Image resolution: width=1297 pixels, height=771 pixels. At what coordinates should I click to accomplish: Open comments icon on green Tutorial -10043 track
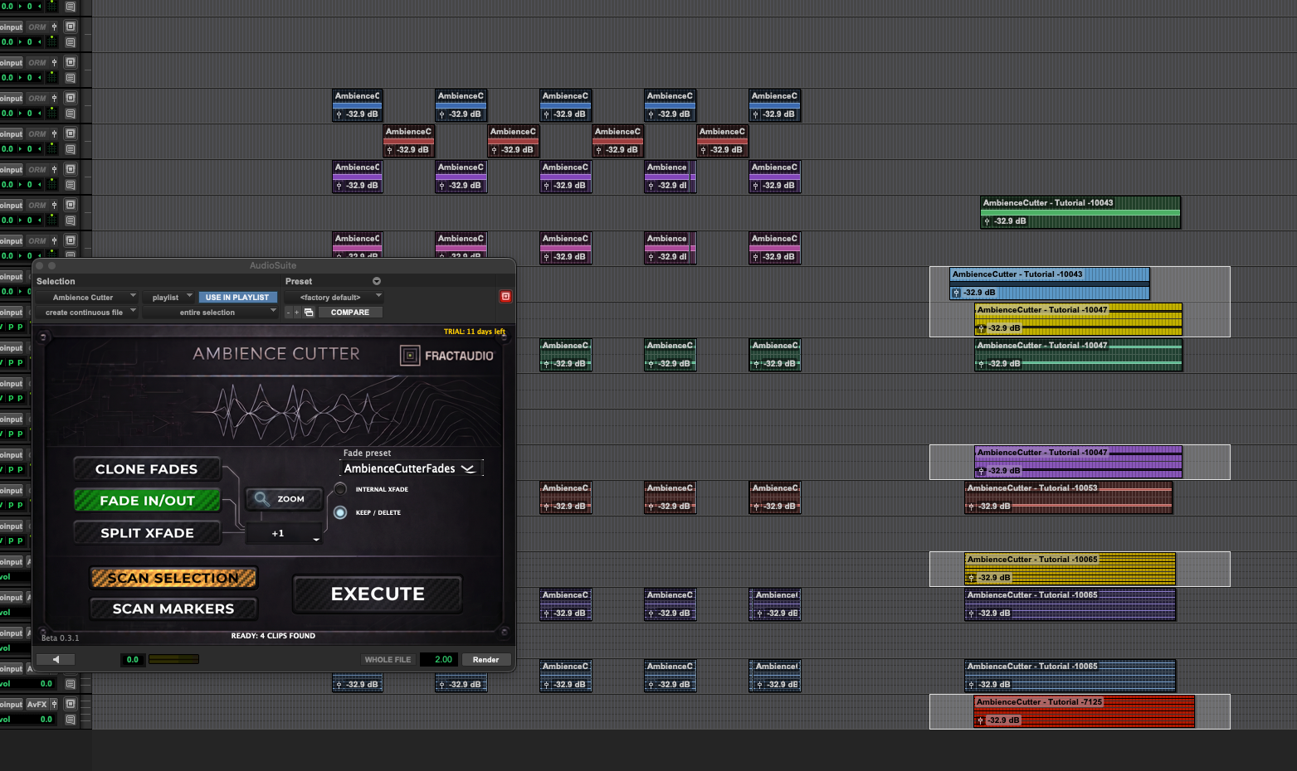71,221
